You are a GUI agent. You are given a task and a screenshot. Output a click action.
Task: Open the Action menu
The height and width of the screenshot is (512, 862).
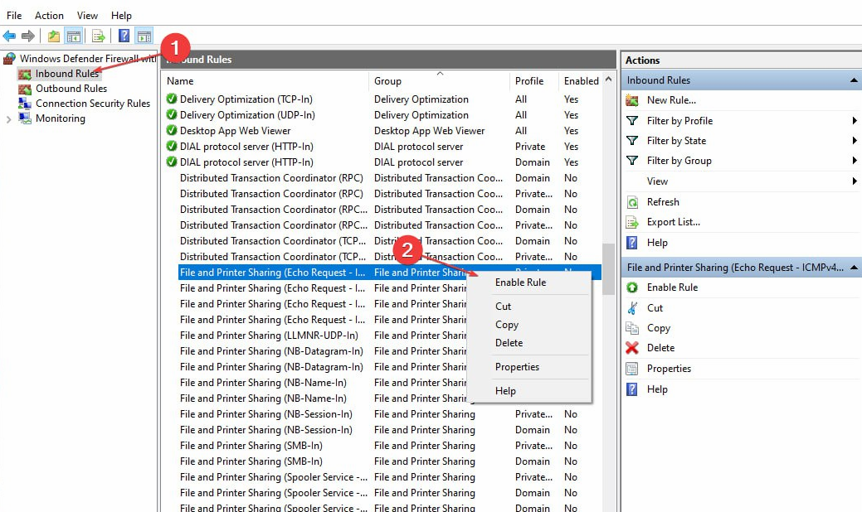click(49, 16)
